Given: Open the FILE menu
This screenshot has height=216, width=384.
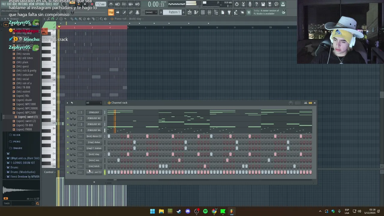Looking at the screenshot, I should click(4, 4).
